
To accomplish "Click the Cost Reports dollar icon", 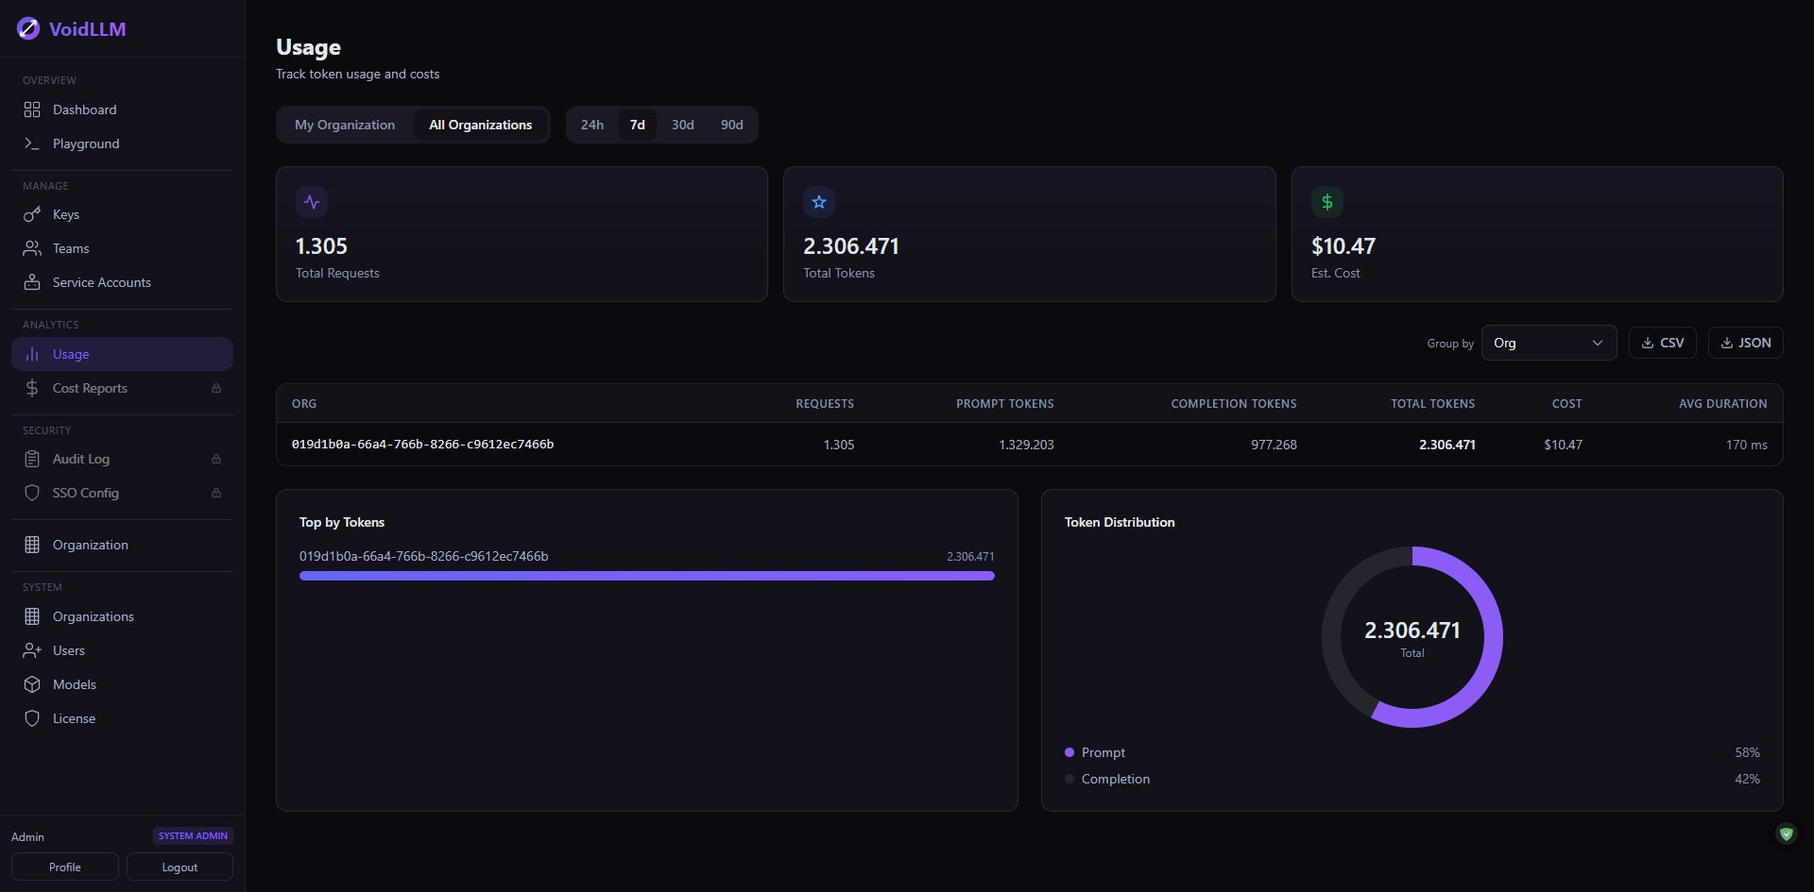I will [x=32, y=388].
